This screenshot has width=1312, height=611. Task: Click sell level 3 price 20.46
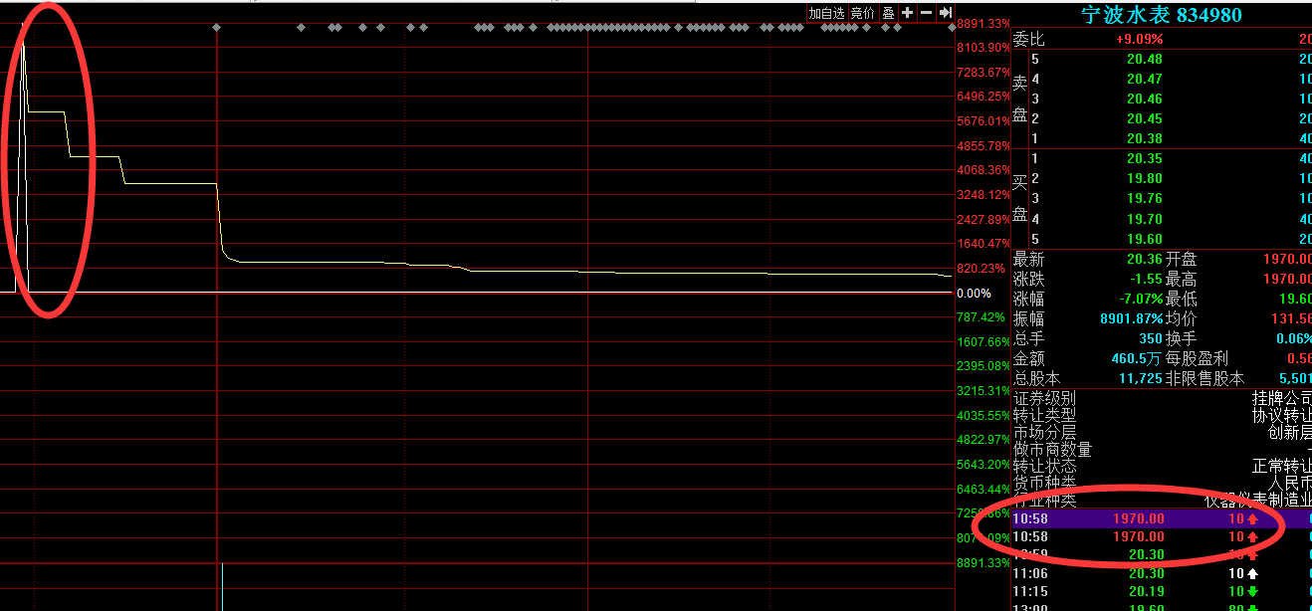(x=1144, y=99)
